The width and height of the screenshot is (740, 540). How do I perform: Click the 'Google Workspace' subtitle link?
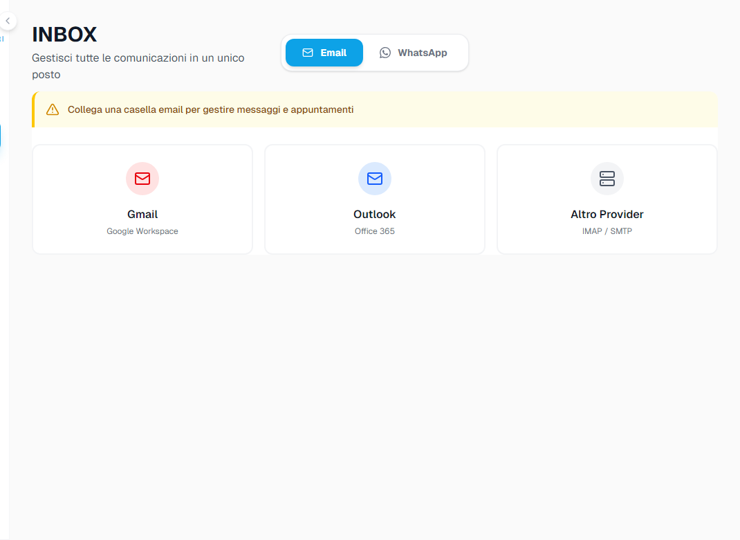pyautogui.click(x=142, y=231)
